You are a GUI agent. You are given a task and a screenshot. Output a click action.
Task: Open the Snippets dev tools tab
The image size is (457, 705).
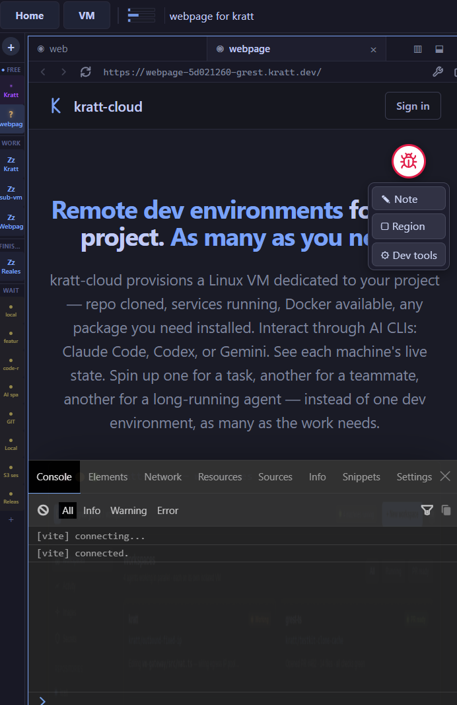point(361,476)
